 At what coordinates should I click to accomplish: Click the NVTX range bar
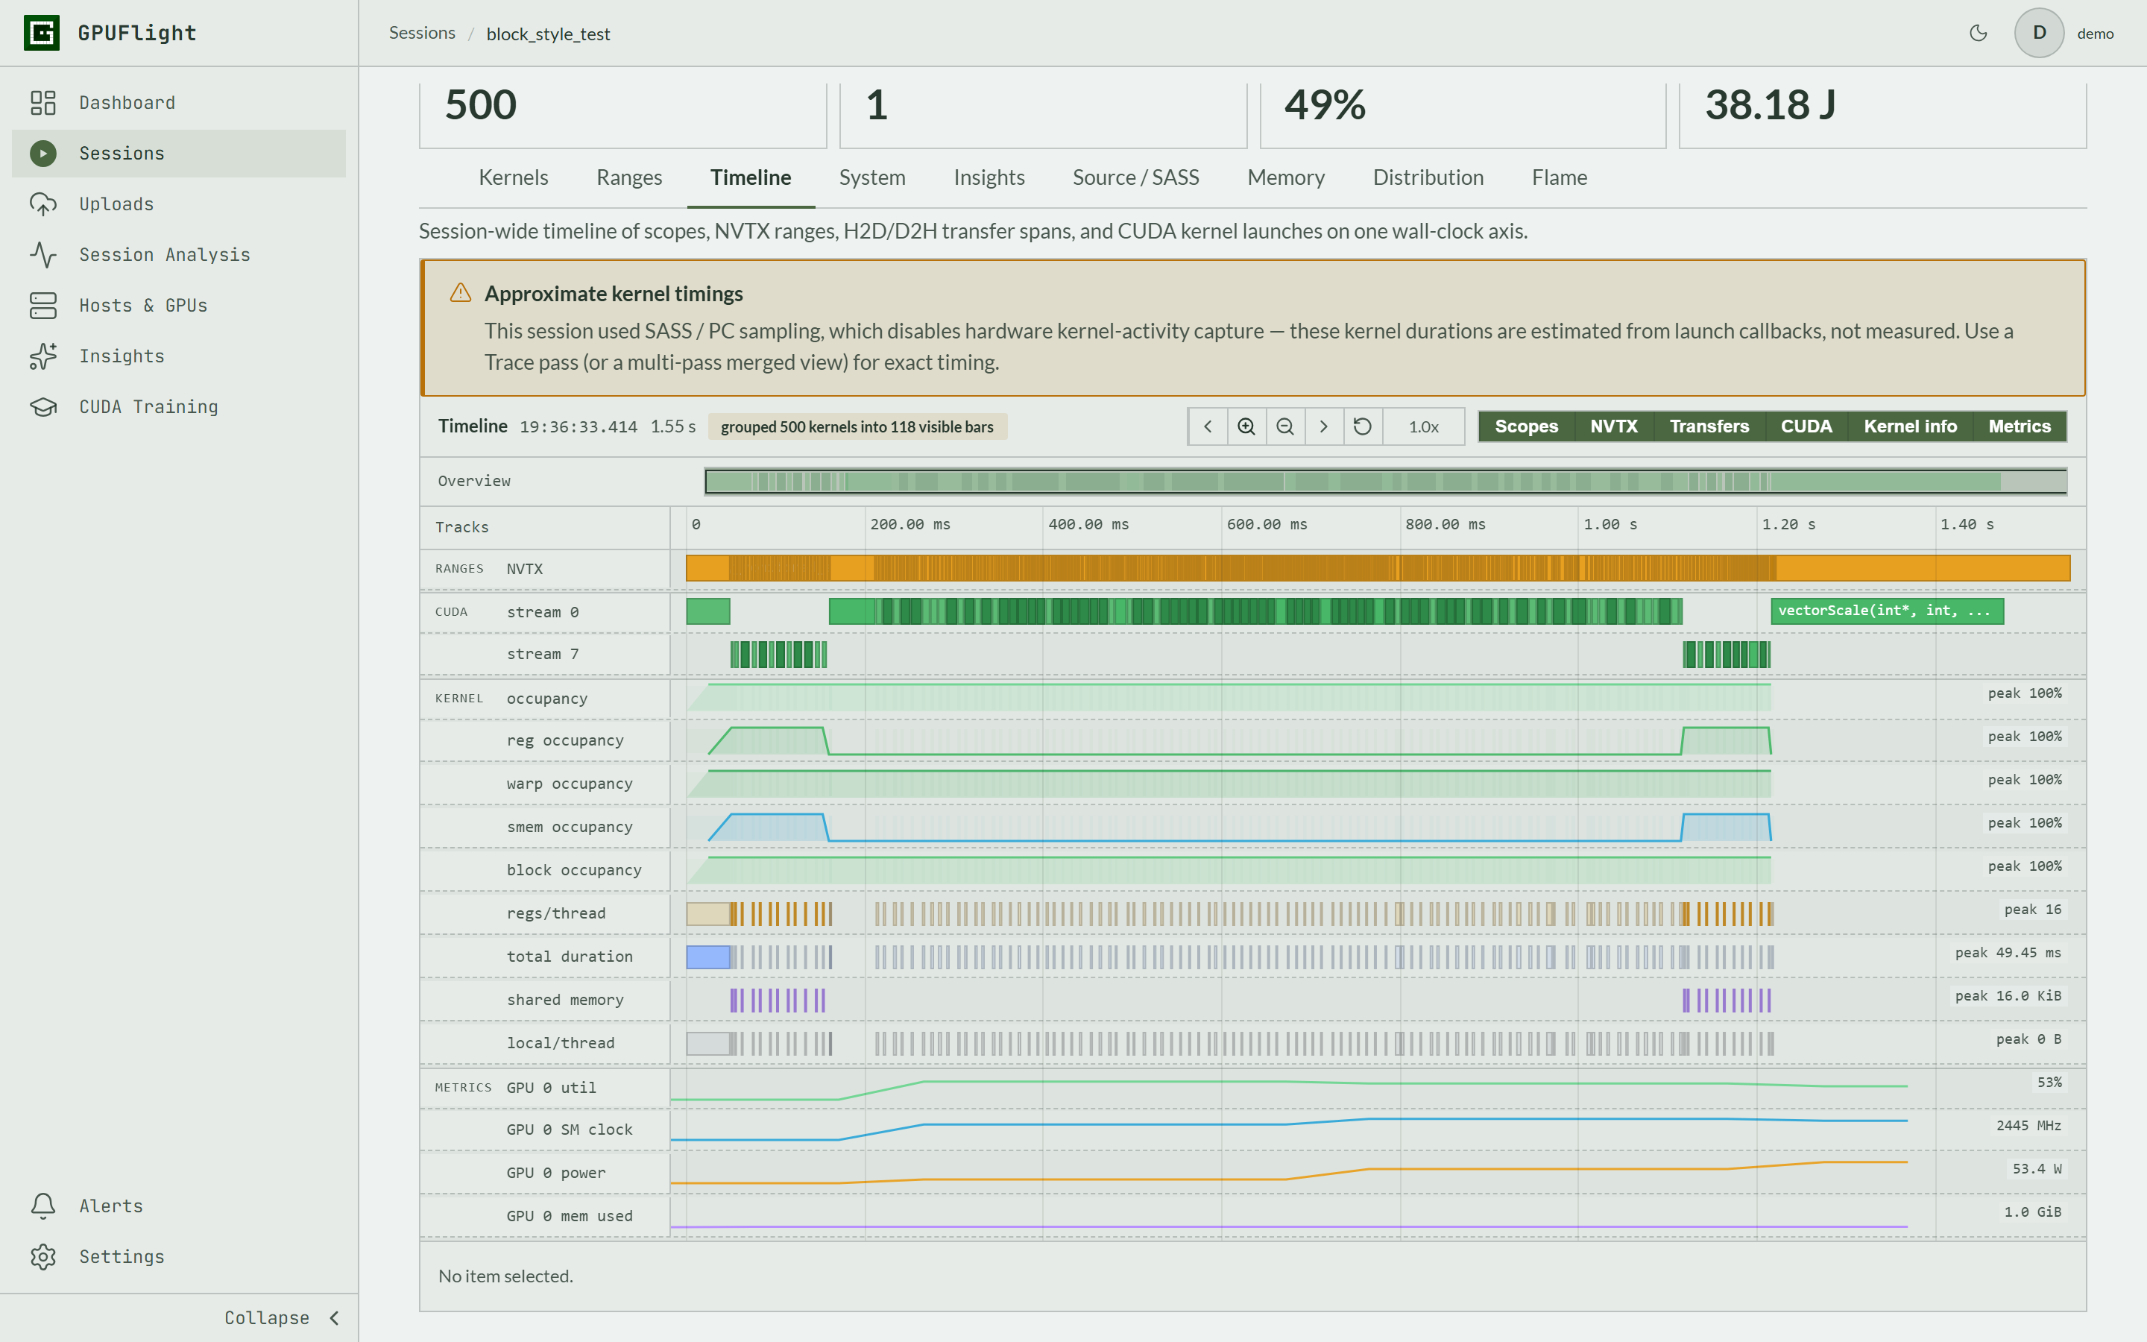[1378, 568]
